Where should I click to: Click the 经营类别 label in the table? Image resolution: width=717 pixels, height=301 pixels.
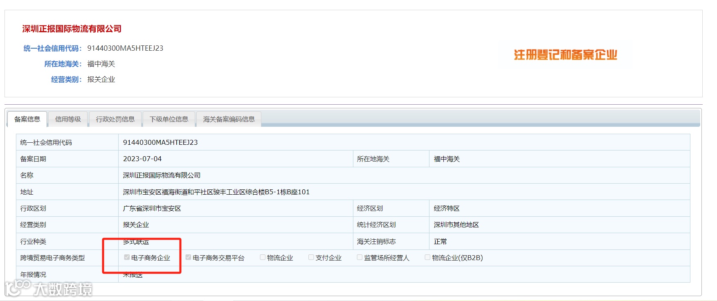pos(33,225)
